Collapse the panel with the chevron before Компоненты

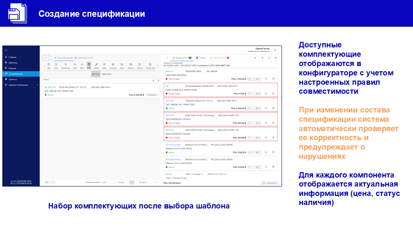tap(166, 58)
